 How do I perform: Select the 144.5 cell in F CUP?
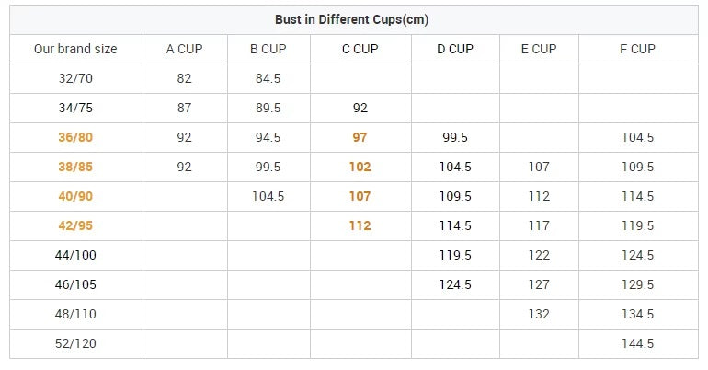point(637,343)
